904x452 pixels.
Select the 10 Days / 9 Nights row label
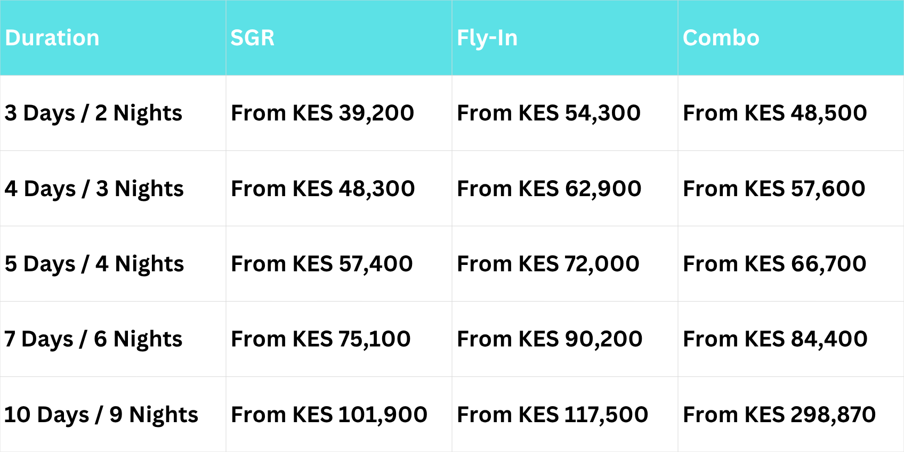coord(101,415)
